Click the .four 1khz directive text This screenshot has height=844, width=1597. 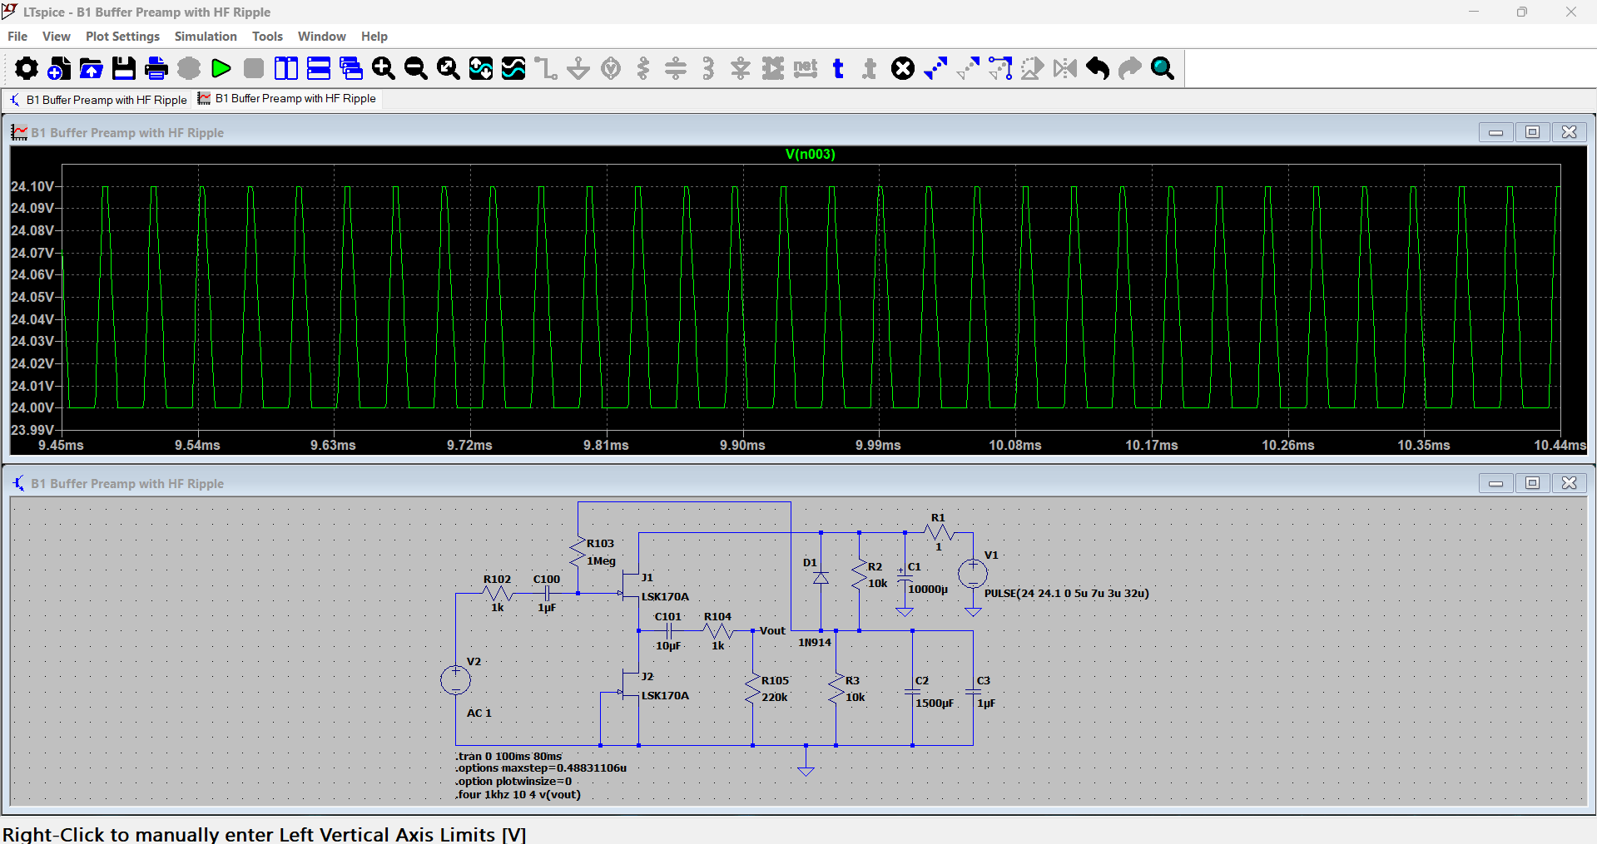coord(518,794)
